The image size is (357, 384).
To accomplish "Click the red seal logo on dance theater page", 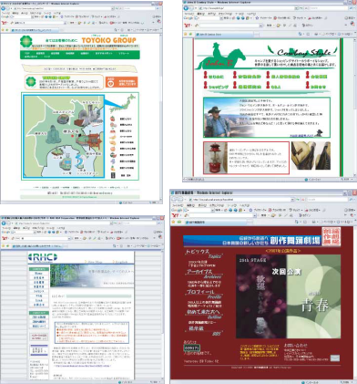I will pos(331,236).
